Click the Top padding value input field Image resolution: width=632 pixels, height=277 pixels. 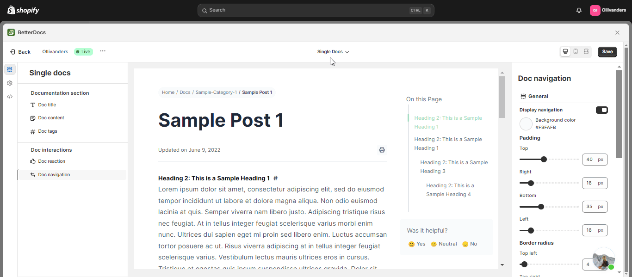tap(589, 160)
